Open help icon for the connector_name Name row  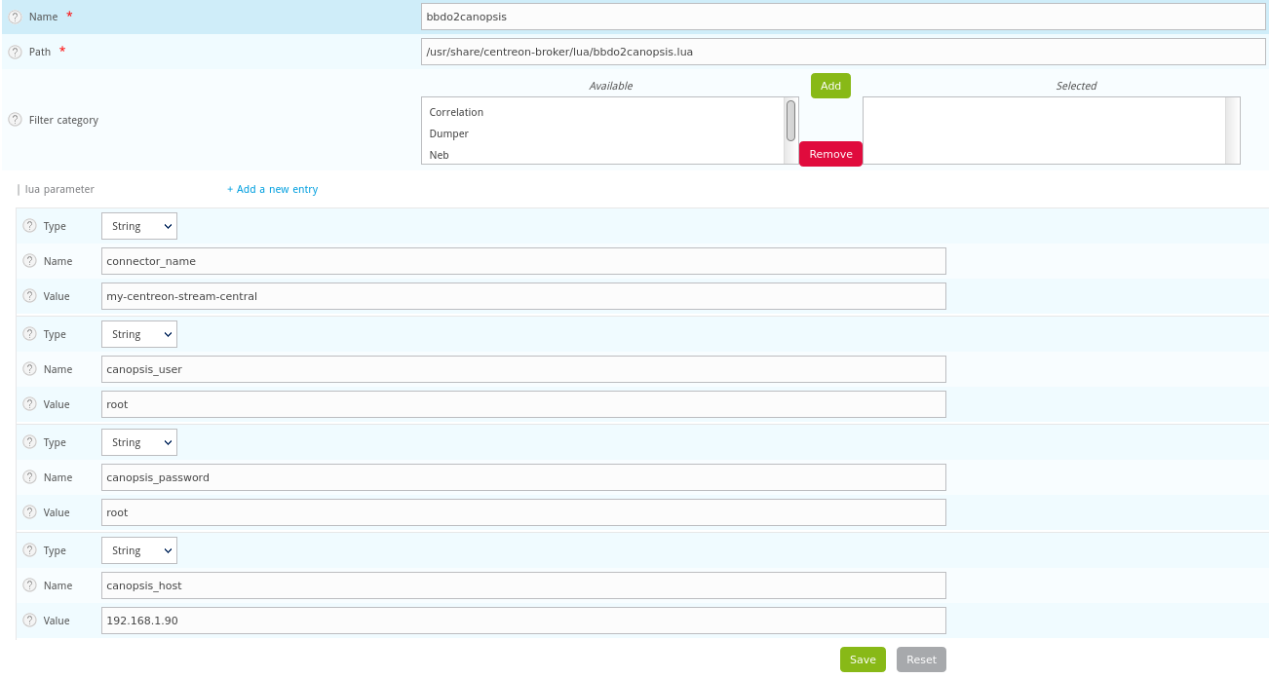tap(29, 261)
